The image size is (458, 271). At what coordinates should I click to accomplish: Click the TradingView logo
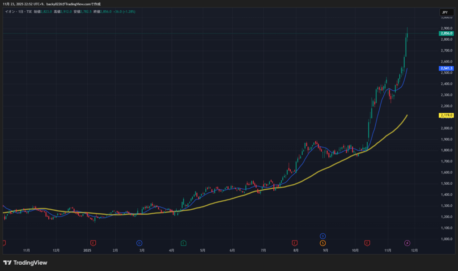pyautogui.click(x=25, y=263)
